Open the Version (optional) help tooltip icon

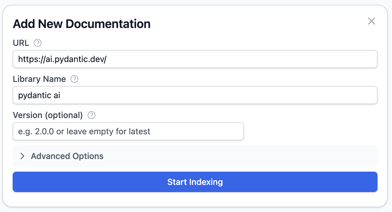[x=91, y=115]
